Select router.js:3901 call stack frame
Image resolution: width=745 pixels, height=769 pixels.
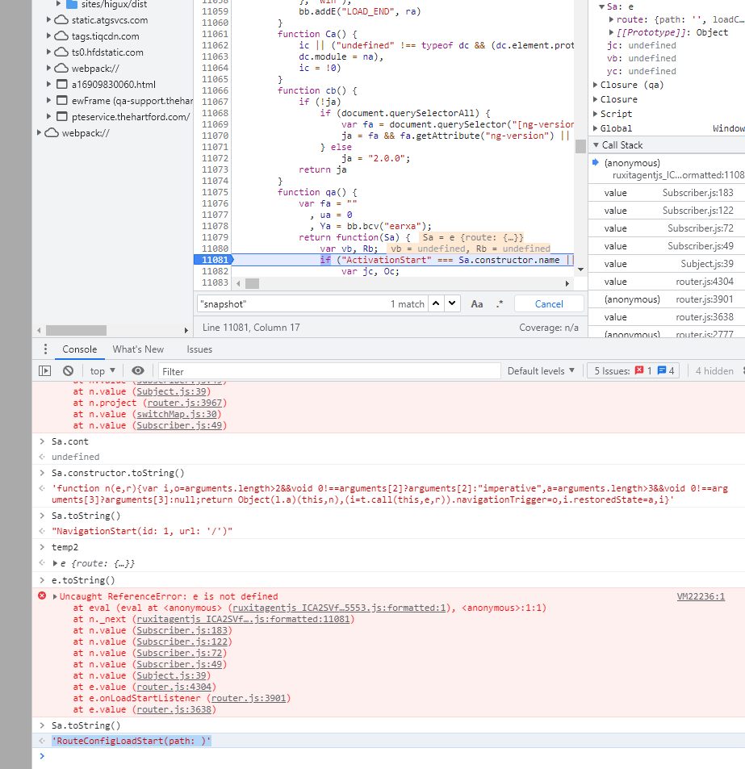667,299
